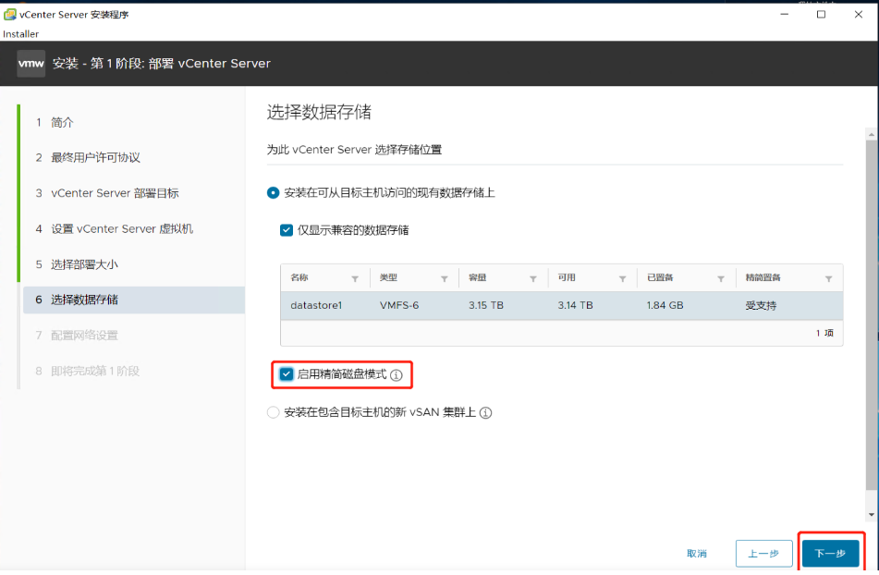Close the installer window
Image resolution: width=879 pixels, height=575 pixels.
(859, 14)
